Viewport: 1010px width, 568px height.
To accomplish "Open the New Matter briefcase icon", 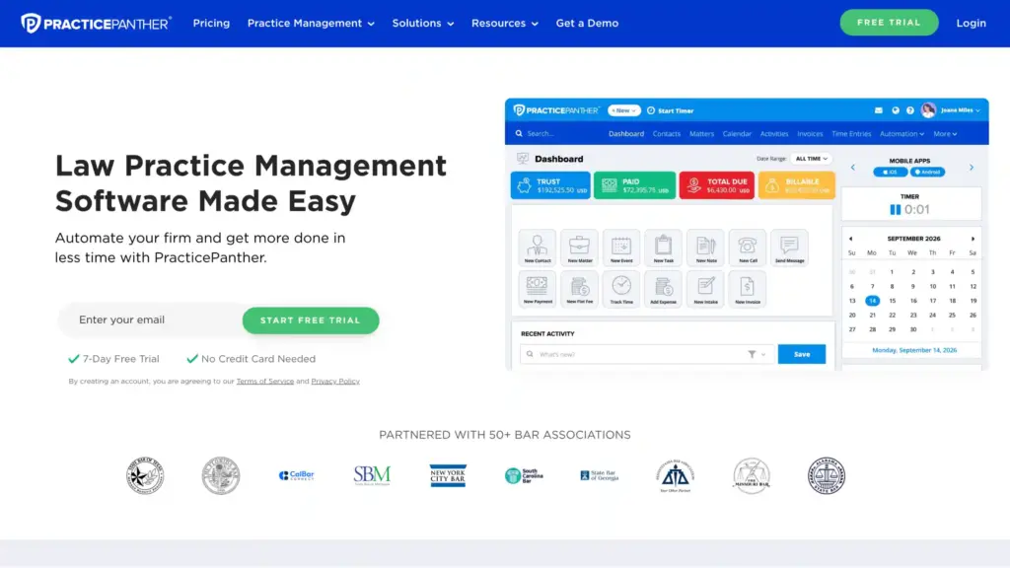I will pyautogui.click(x=579, y=248).
